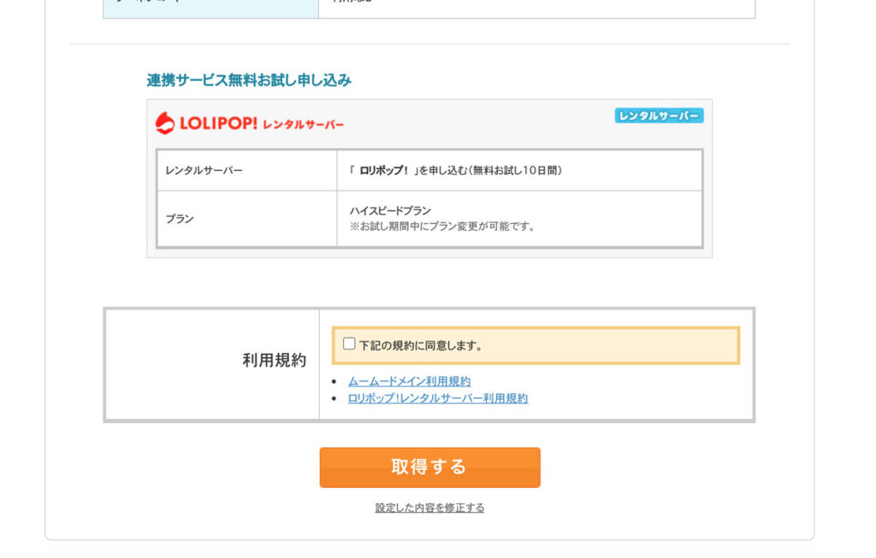Click the レンタルサーバー table label cell
This screenshot has width=876, height=558.
[x=247, y=170]
